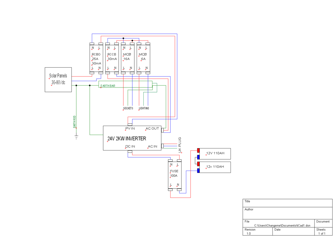
Task: Select the Solar Panels block
Action: [x=58, y=80]
